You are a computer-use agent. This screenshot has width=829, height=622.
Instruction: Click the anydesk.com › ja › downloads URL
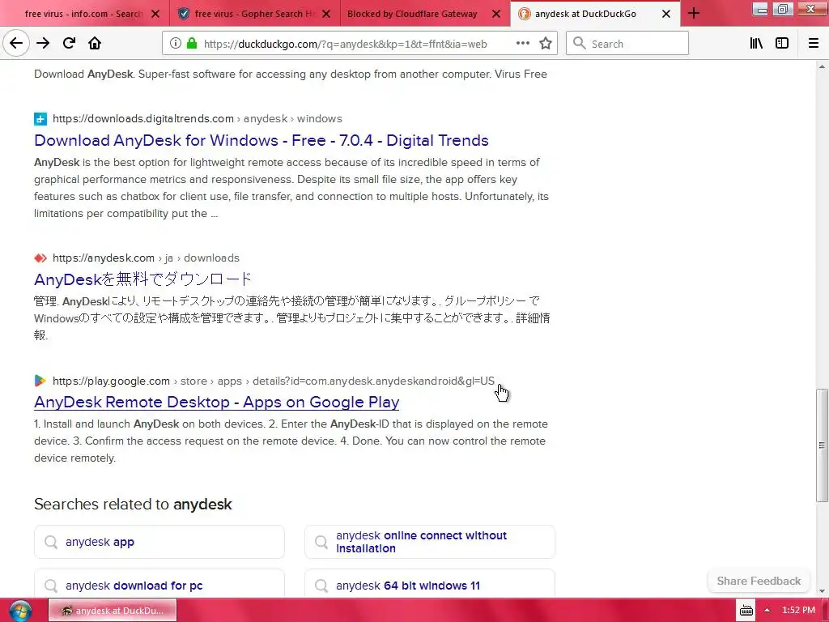point(146,258)
